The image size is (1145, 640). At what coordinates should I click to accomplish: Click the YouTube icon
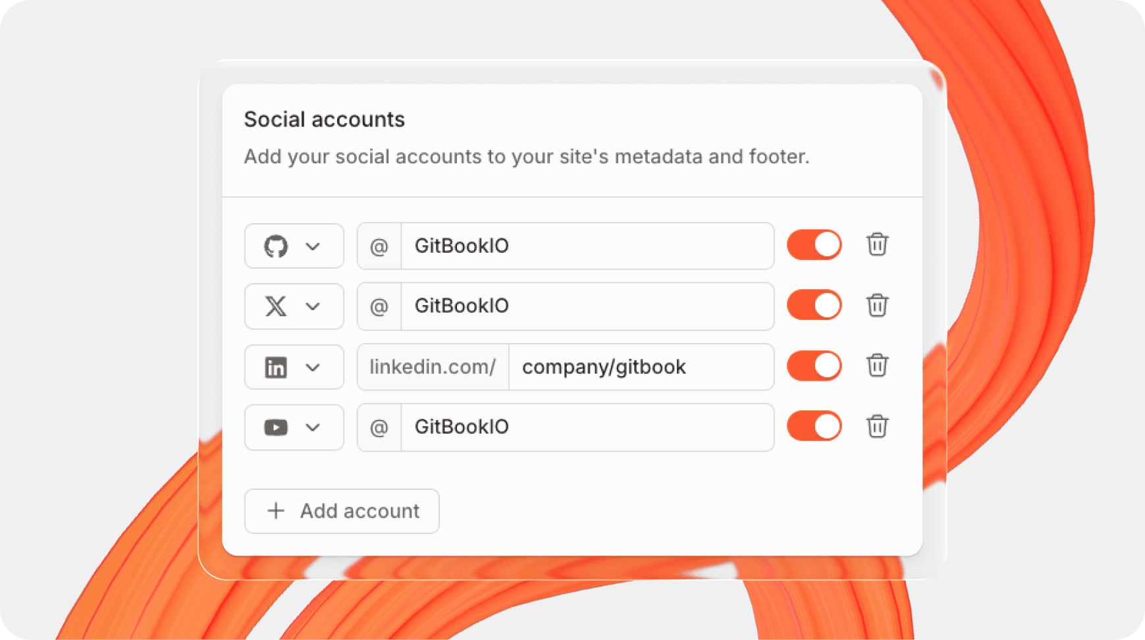coord(276,427)
